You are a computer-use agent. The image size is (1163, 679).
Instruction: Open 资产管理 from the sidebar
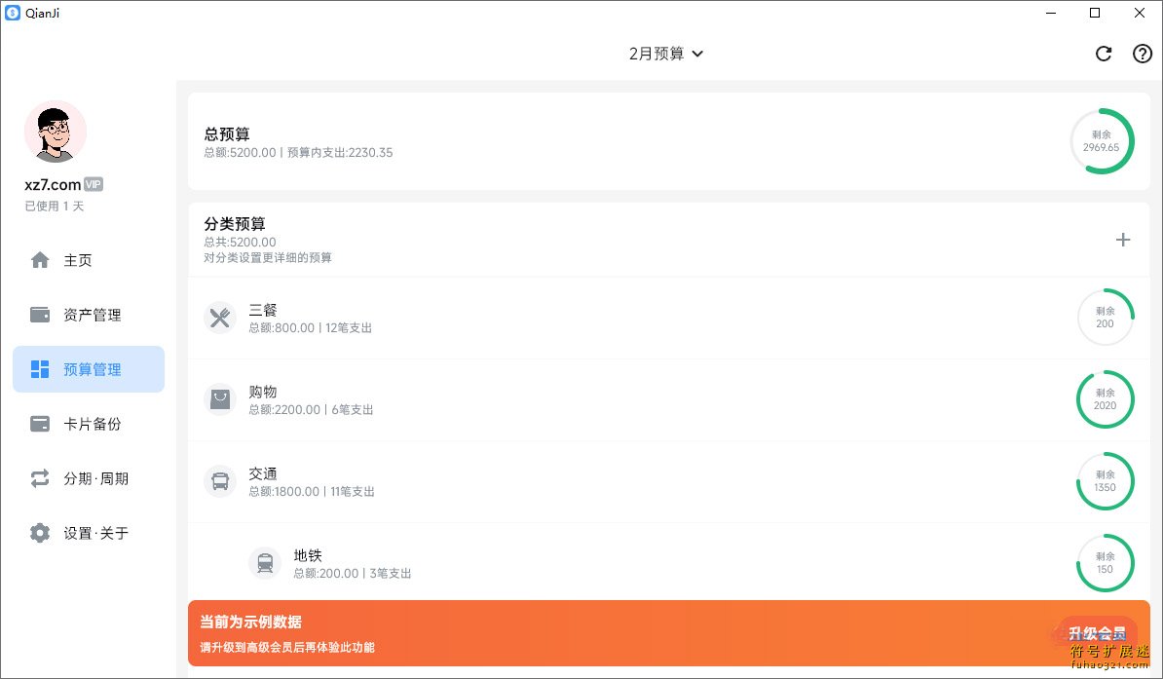(x=92, y=315)
